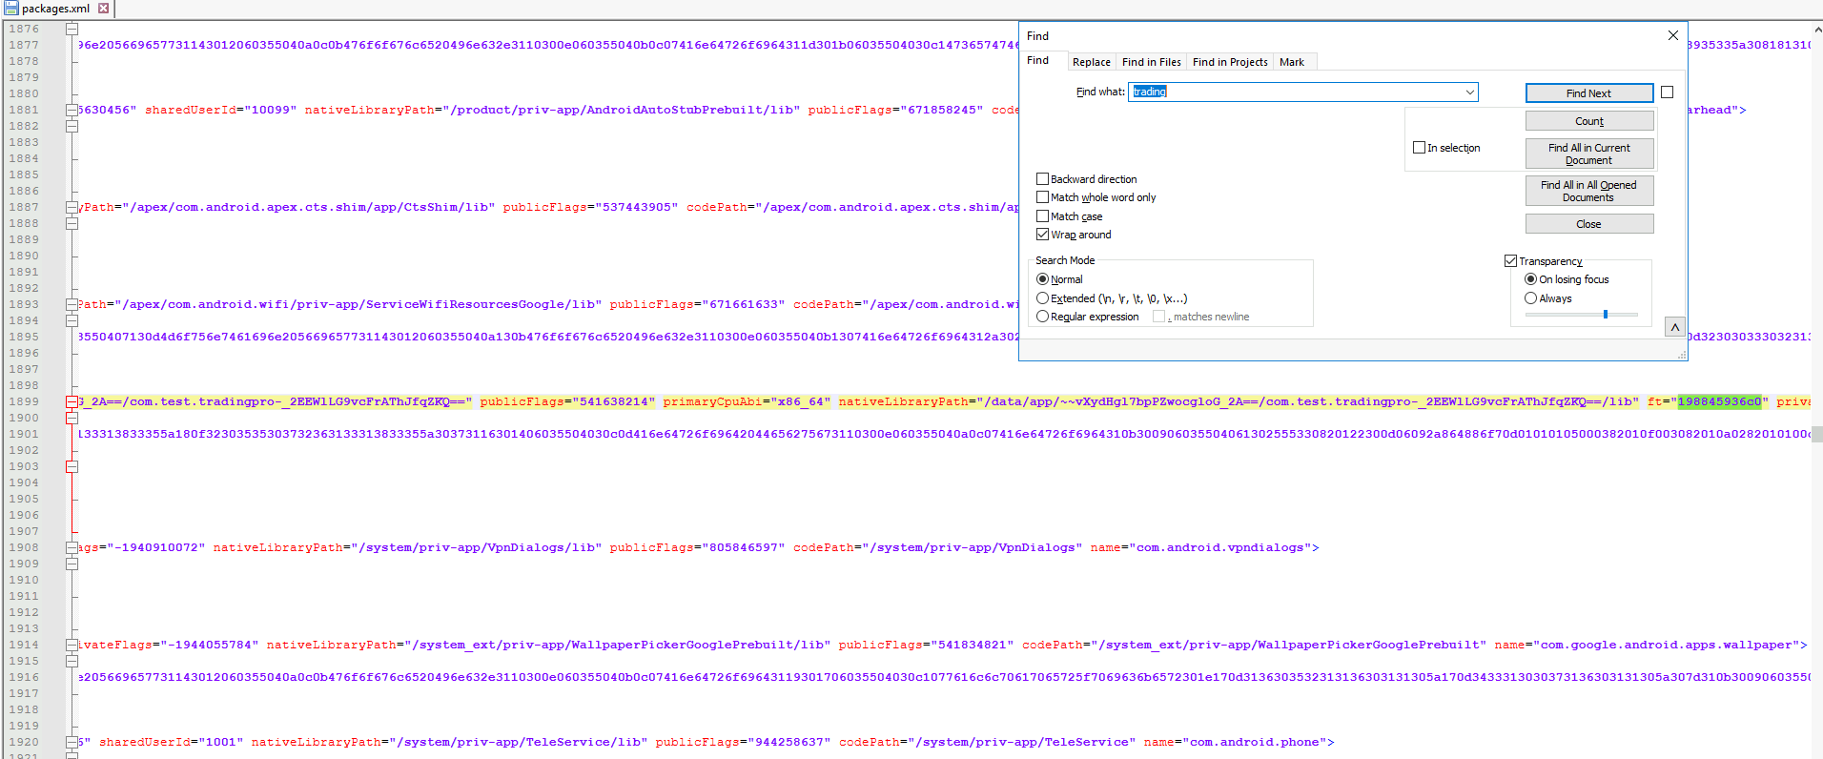Click the scroll-up arrow of the editor scrollbar
1823x759 pixels.
pyautogui.click(x=1817, y=29)
